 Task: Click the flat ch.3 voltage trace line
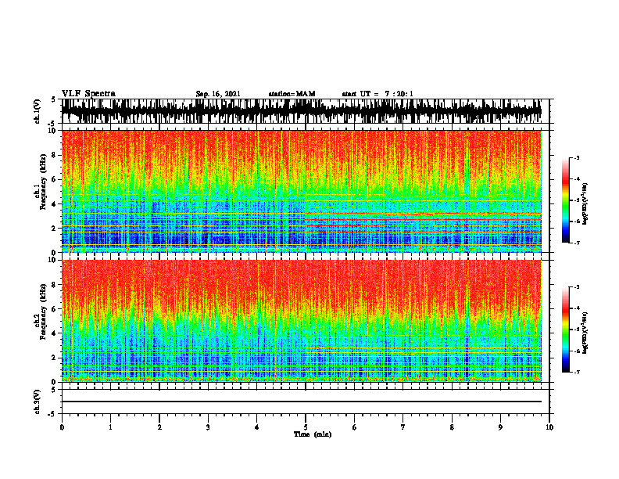[302, 402]
